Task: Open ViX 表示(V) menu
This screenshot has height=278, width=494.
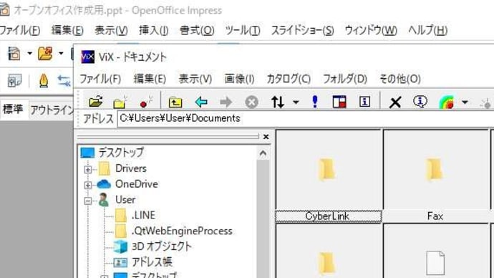Action: (195, 79)
